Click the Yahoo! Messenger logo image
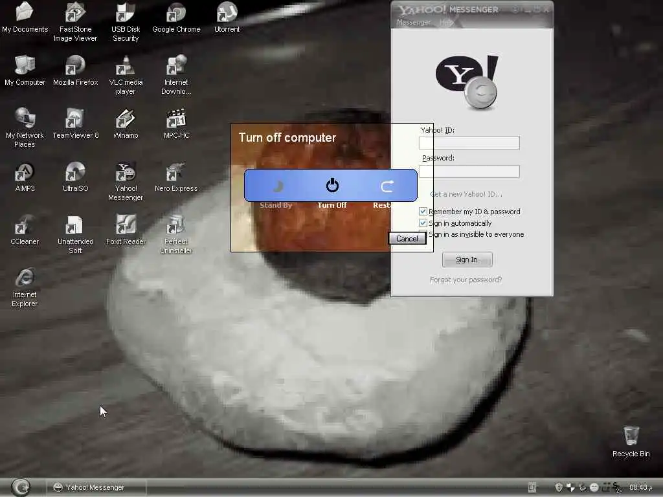The height and width of the screenshot is (497, 663). pos(467,82)
